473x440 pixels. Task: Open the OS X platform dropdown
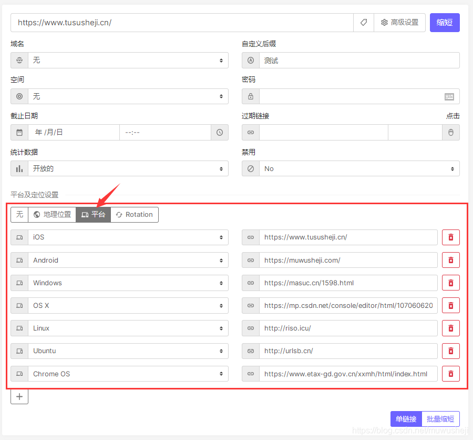click(128, 305)
